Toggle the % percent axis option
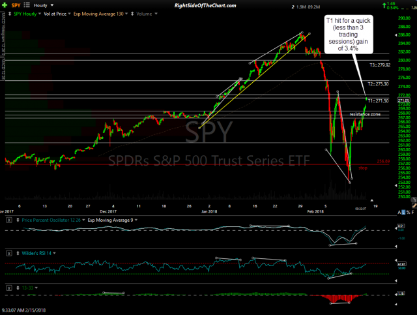Screen dimensions: 417x315 coord(409,212)
